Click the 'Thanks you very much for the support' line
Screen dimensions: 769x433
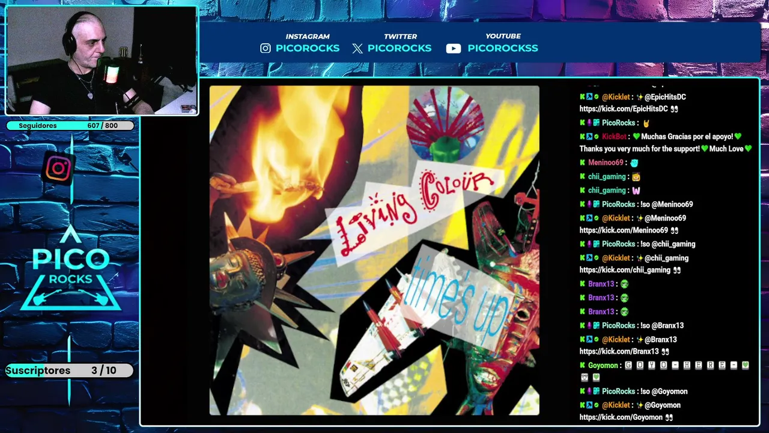click(x=639, y=149)
